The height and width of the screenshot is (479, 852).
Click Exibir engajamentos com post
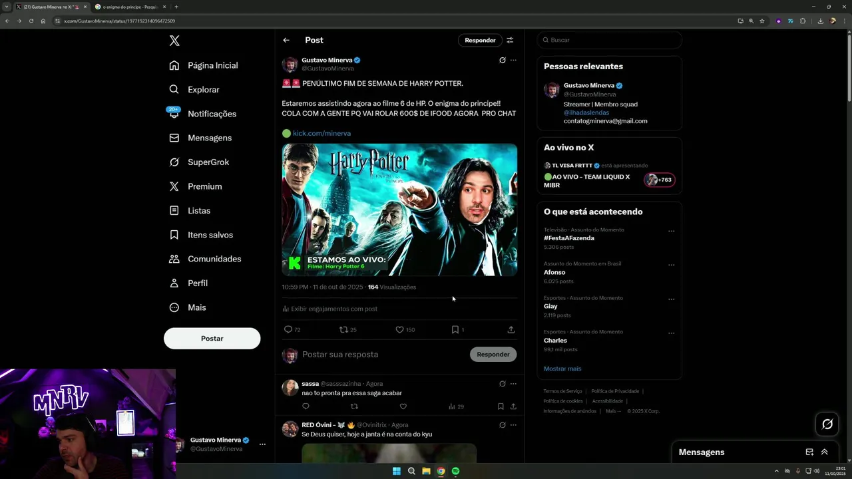tap(330, 309)
